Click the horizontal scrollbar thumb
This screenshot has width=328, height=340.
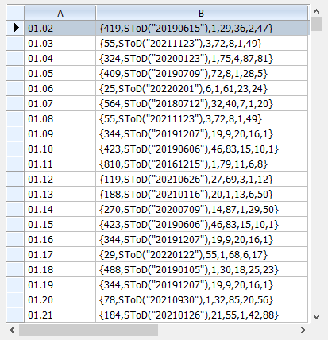tap(88, 330)
